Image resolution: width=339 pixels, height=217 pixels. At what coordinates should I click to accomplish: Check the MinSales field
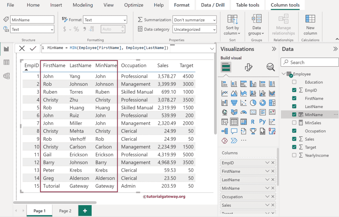coord(294,123)
